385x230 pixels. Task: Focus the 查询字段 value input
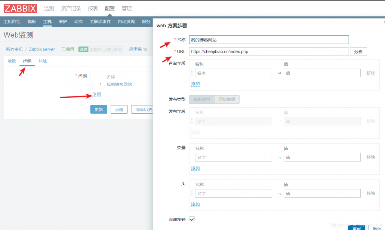322,73
